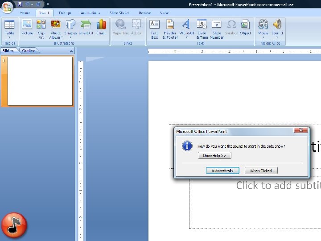The width and height of the screenshot is (321, 241).
Task: Click Show Help >> in the dialog
Action: [x=215, y=156]
